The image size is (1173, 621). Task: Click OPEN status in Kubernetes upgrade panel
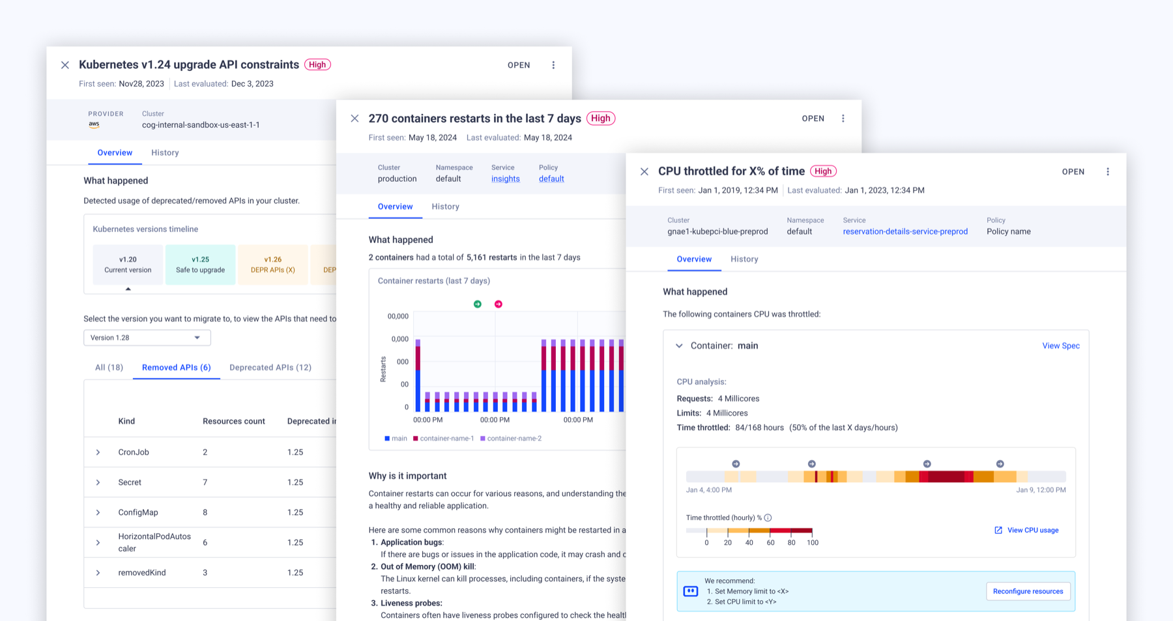click(519, 65)
